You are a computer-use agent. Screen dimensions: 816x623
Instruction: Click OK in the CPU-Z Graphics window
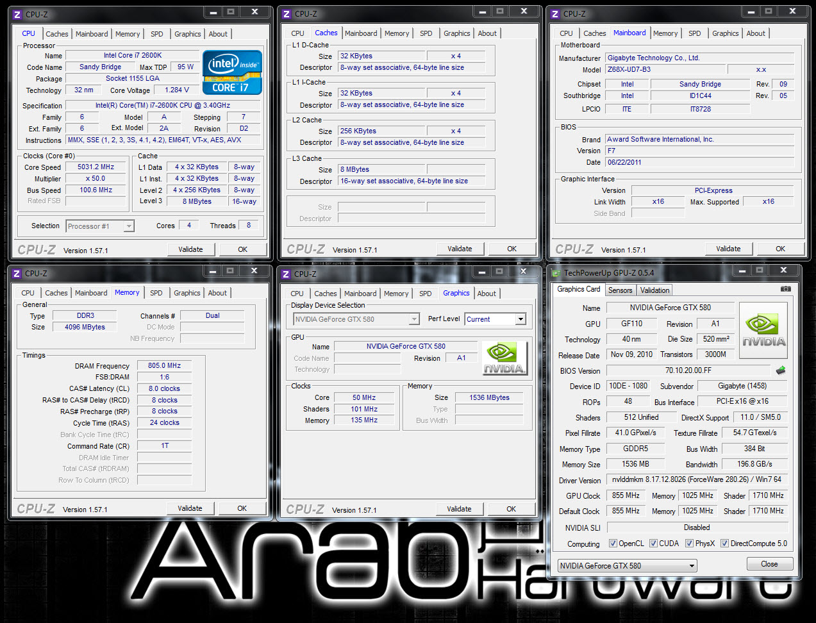[x=511, y=509]
